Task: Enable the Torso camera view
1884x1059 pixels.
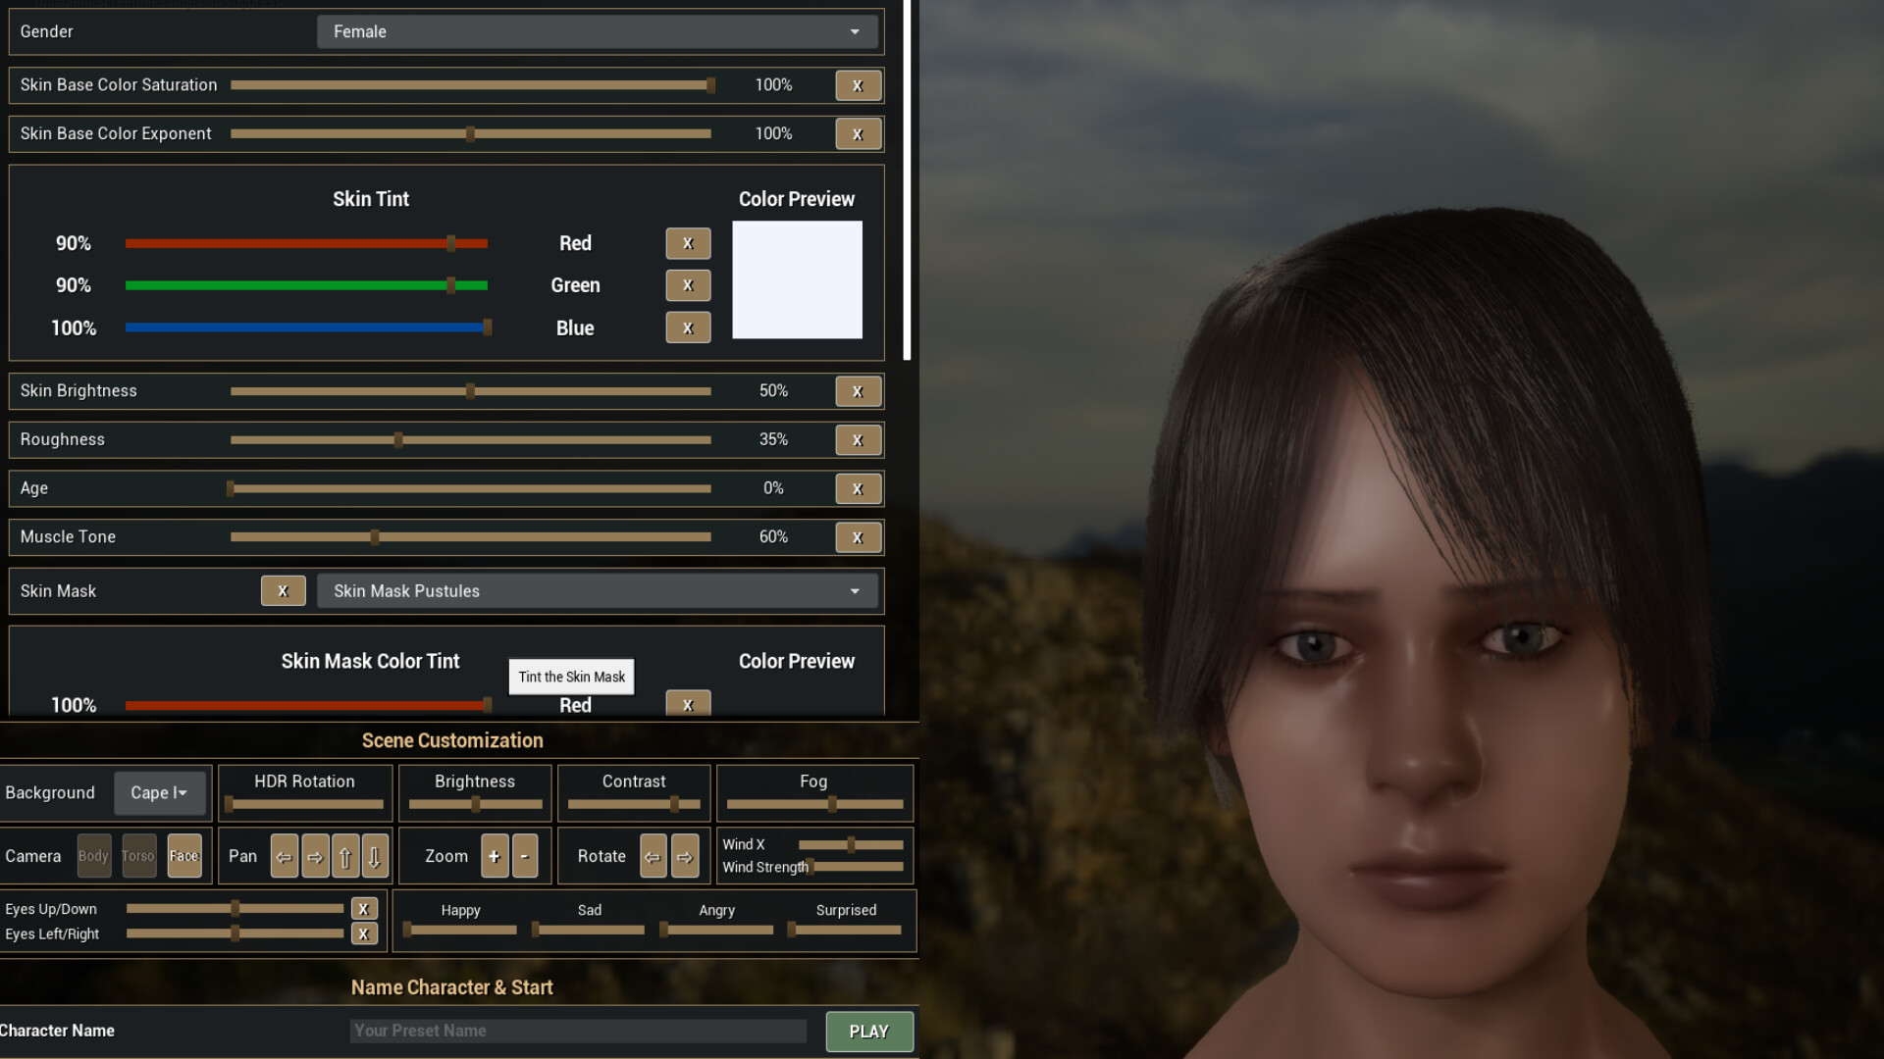Action: pyautogui.click(x=138, y=855)
